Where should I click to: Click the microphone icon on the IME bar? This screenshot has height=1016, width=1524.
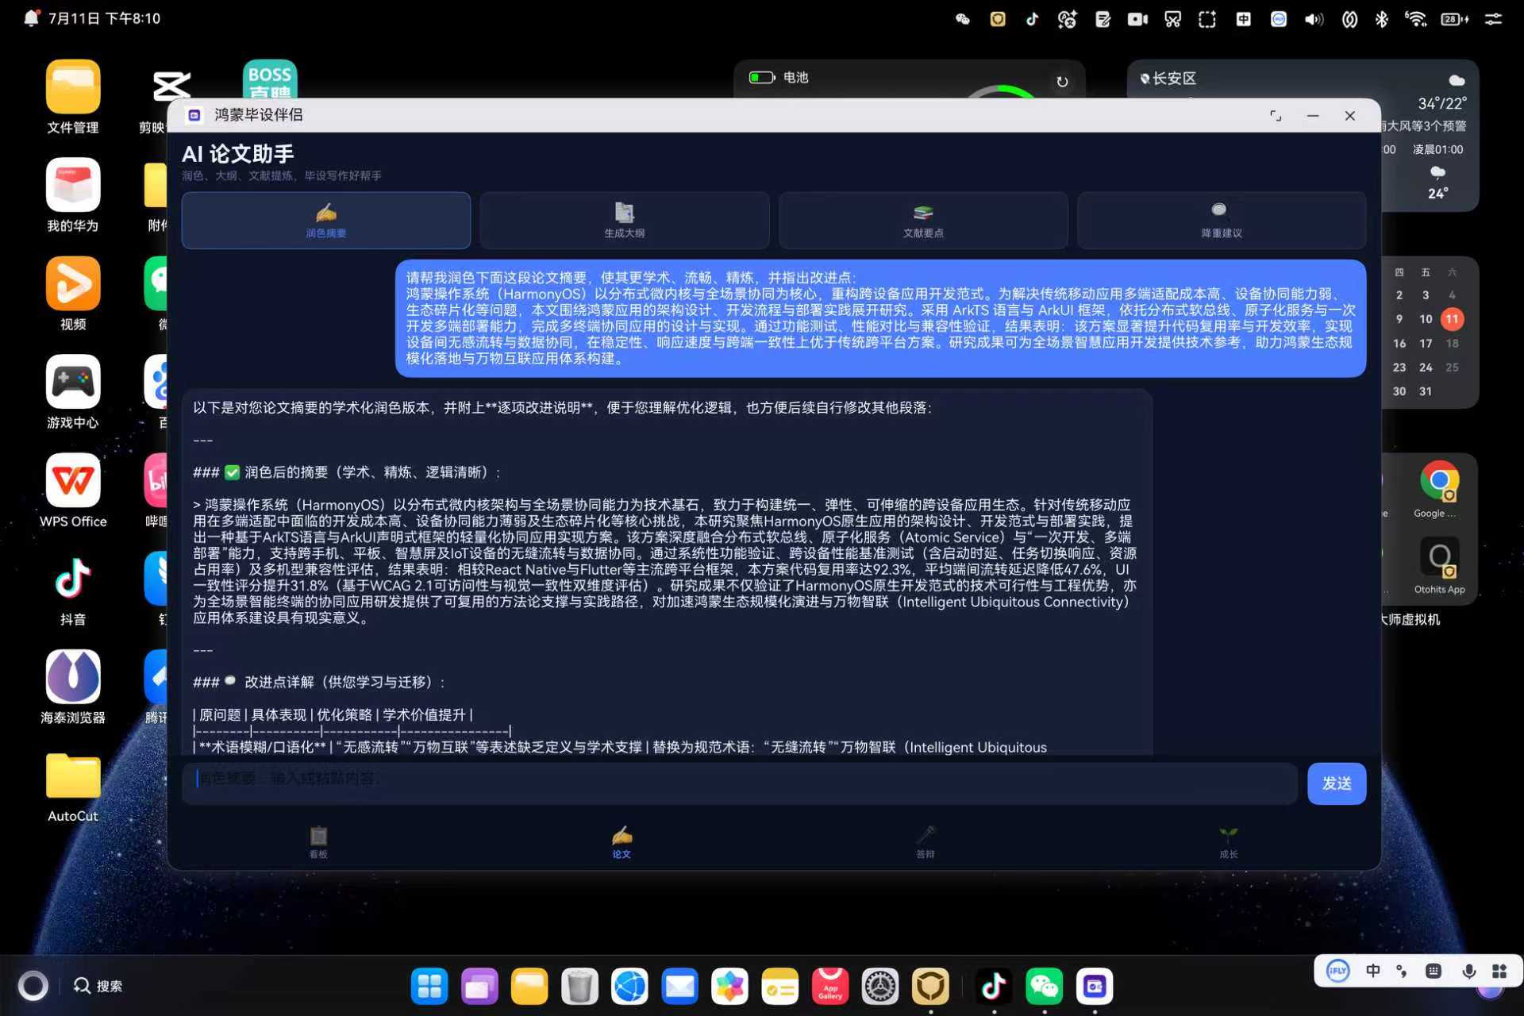pyautogui.click(x=1469, y=971)
